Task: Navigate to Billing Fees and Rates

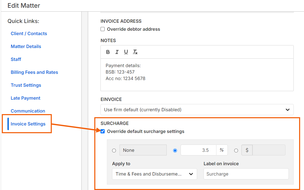Action: [x=35, y=72]
